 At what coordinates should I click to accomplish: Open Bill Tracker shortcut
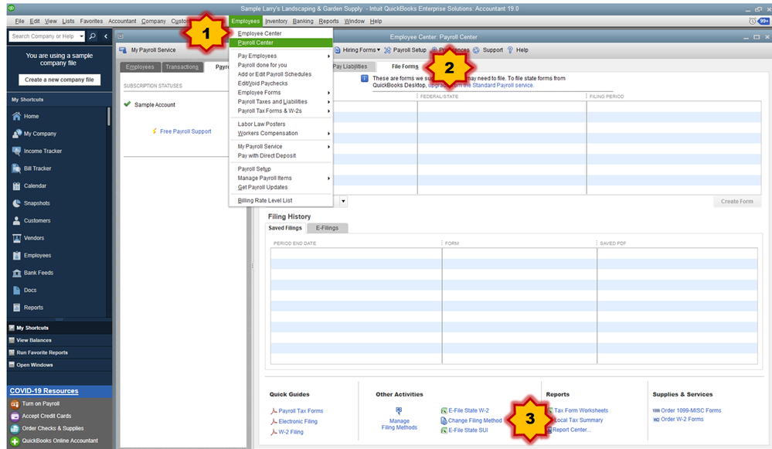(37, 168)
